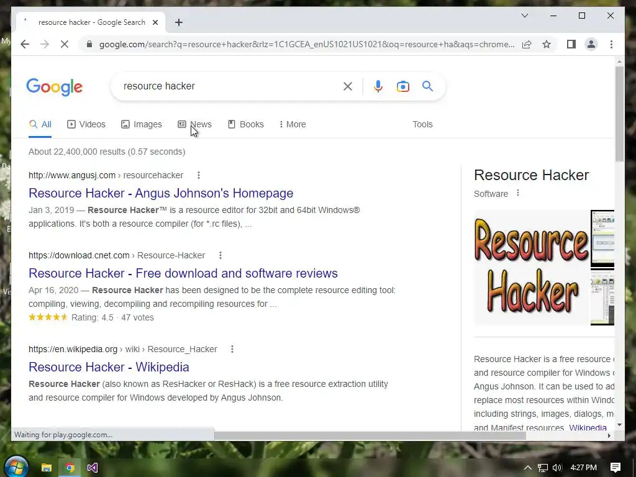Select the resource hacker Google Search tab

91,22
